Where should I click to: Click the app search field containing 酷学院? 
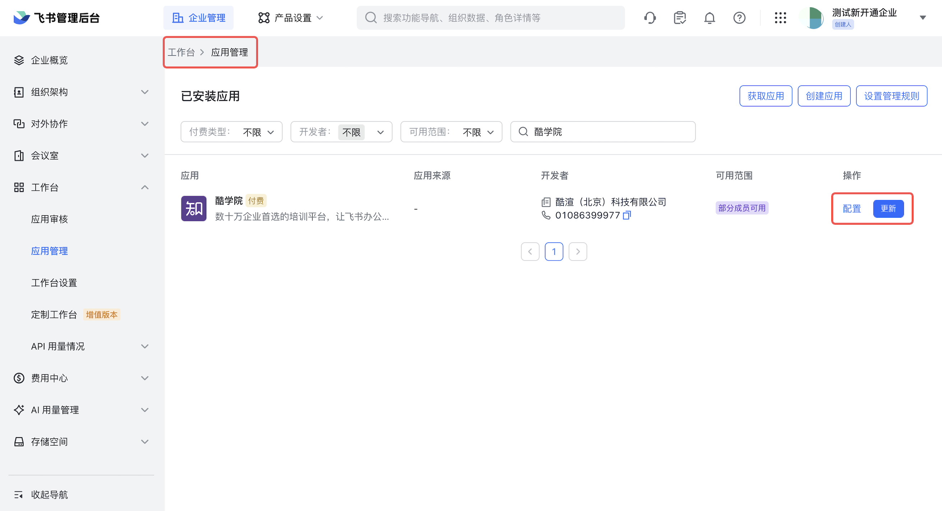[602, 132]
